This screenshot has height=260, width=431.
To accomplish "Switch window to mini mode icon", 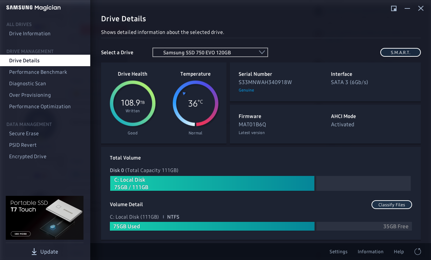I will pos(394,8).
